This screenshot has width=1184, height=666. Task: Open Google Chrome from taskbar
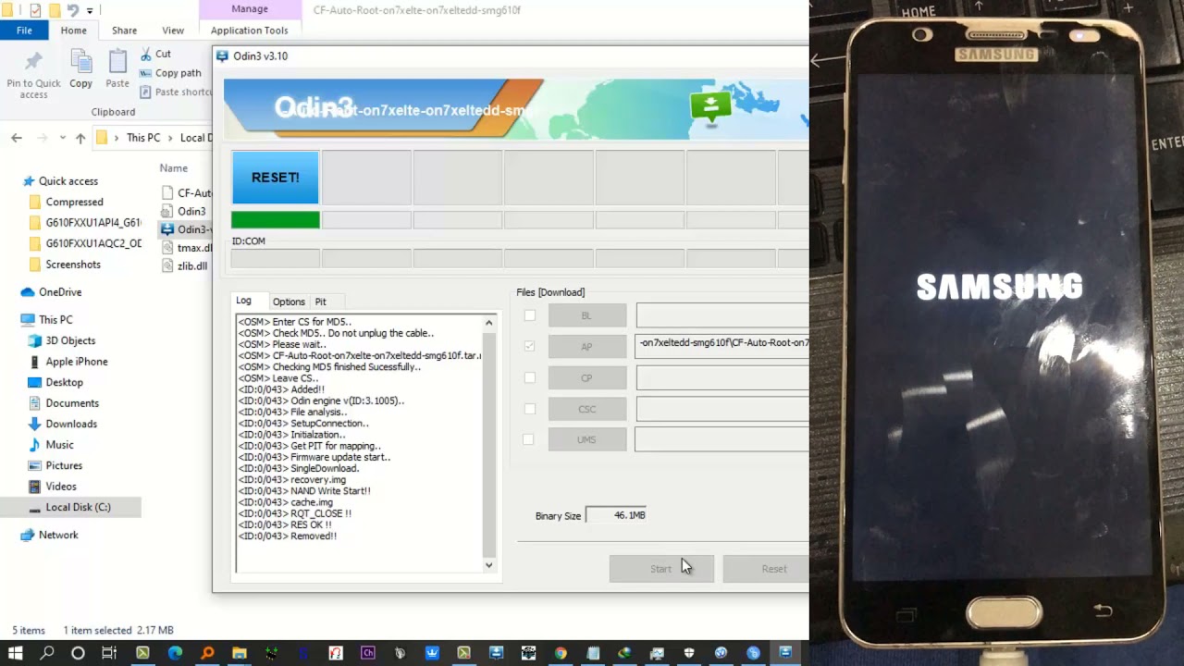(561, 653)
